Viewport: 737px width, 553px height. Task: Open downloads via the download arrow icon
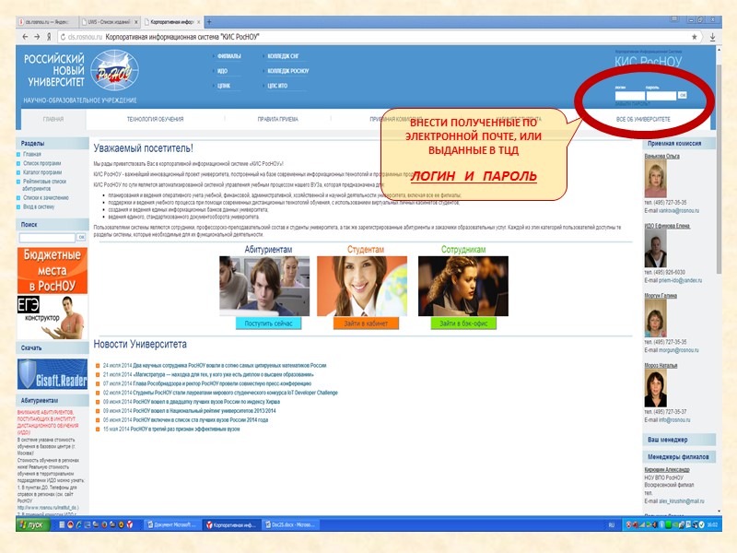[712, 37]
